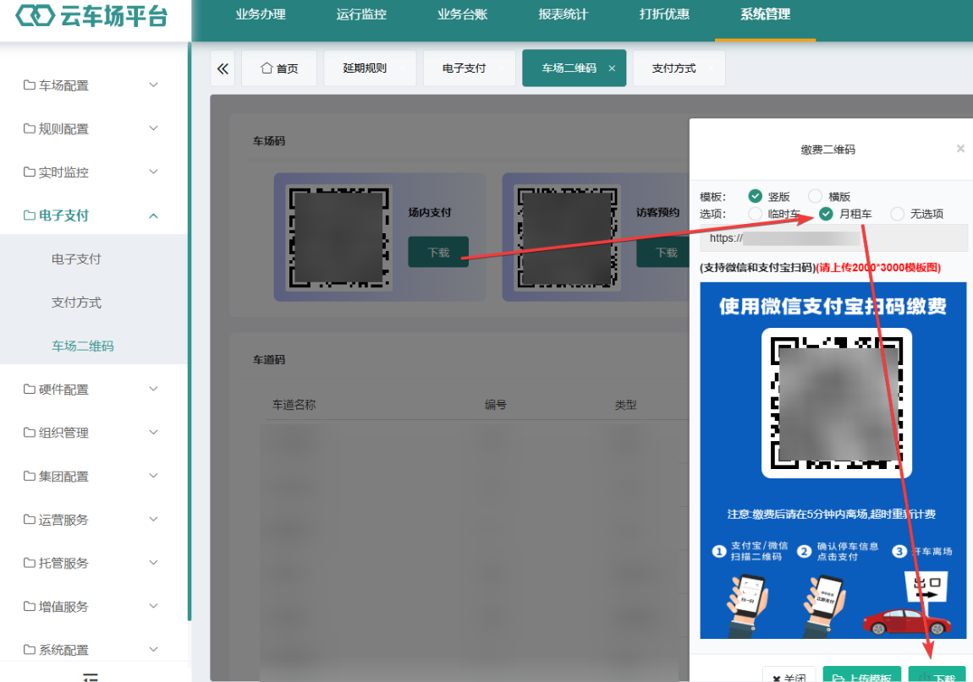The height and width of the screenshot is (682, 973).
Task: Expand the 组织管理 sidebar menu
Action: coord(91,432)
